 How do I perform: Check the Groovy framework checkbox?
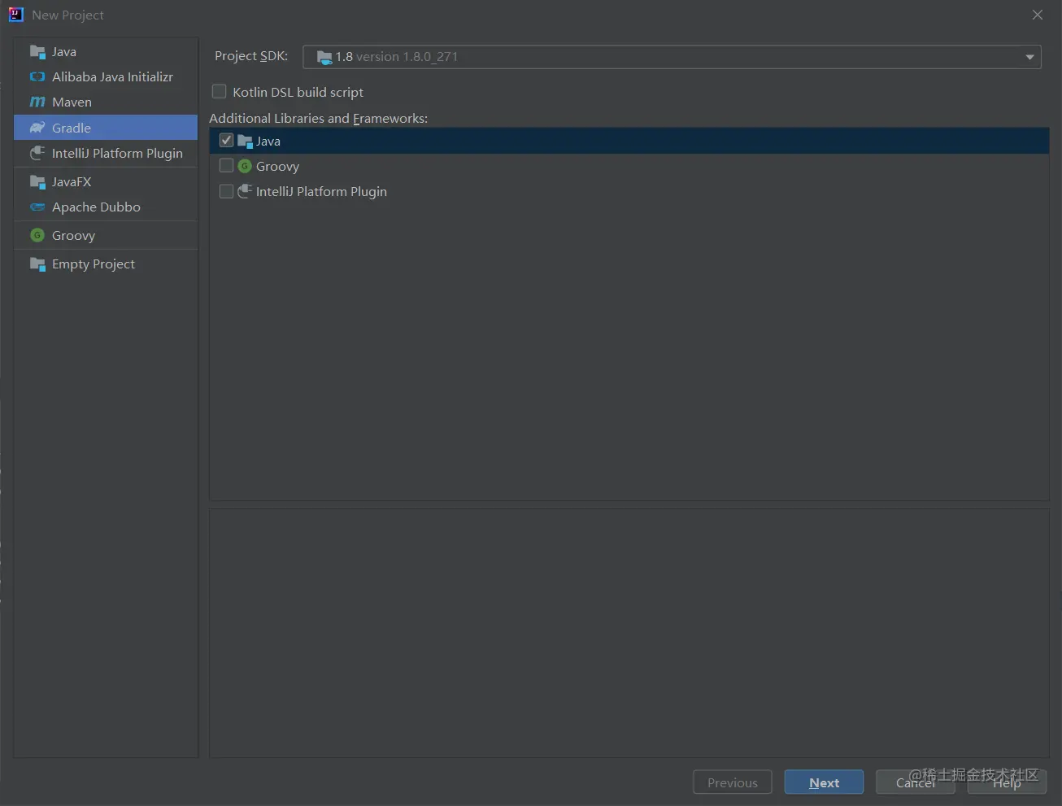(227, 166)
